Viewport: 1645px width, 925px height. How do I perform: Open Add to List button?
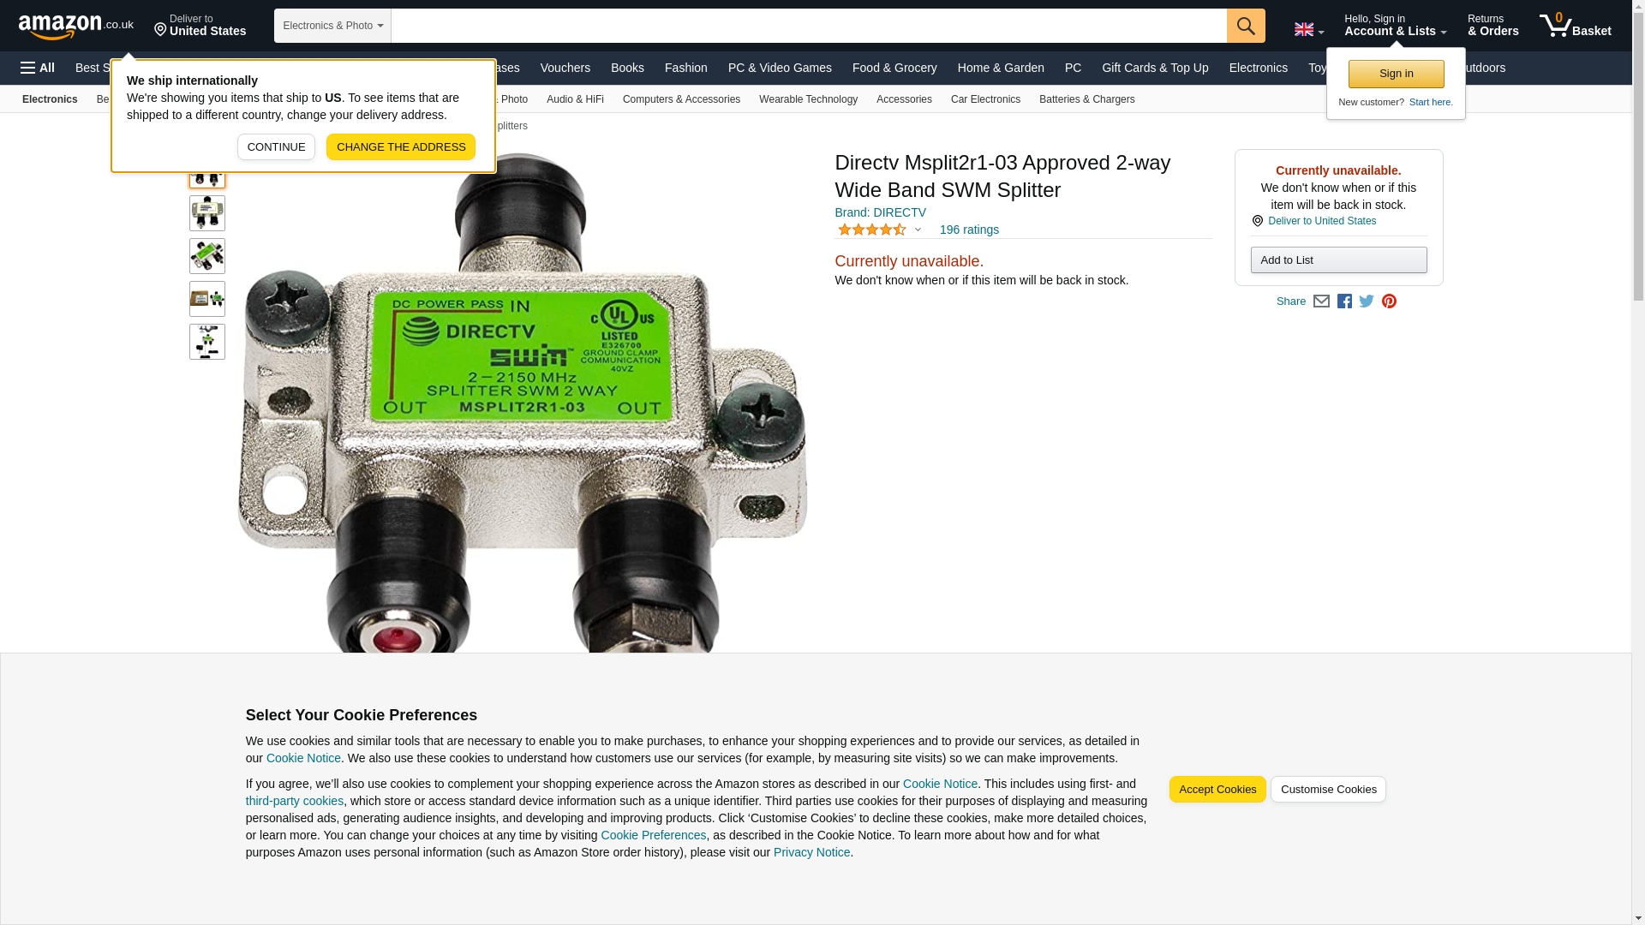click(x=1338, y=260)
